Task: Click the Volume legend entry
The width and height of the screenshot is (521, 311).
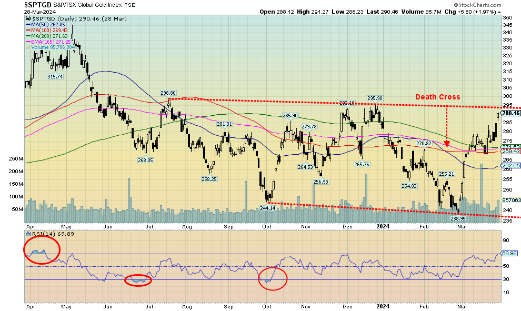Action: (x=52, y=47)
